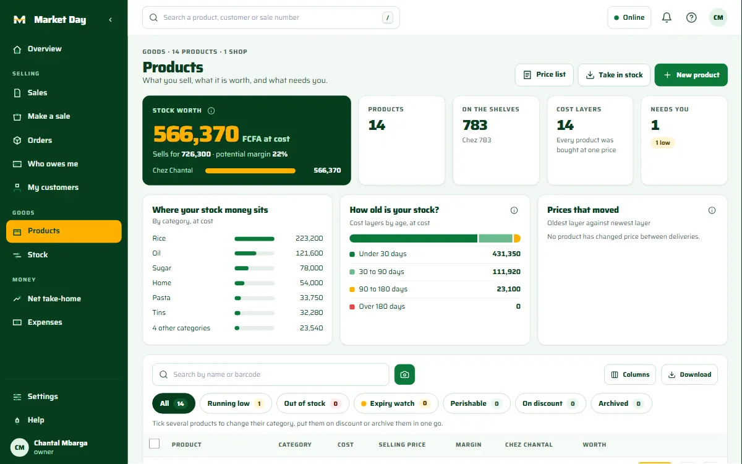Open Expenses in the sidebar

[64, 322]
